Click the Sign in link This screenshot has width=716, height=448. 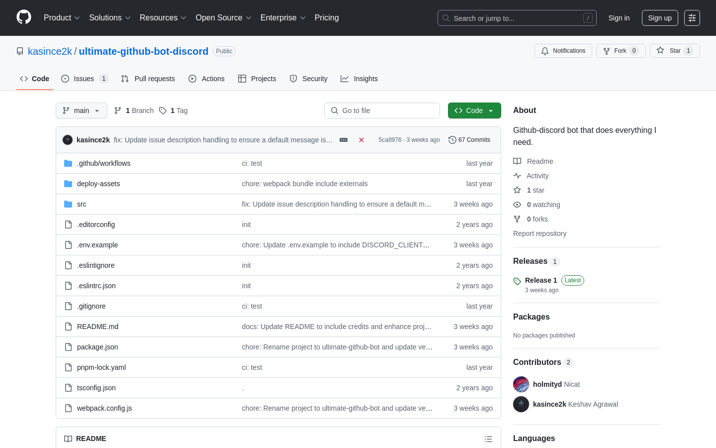[619, 18]
